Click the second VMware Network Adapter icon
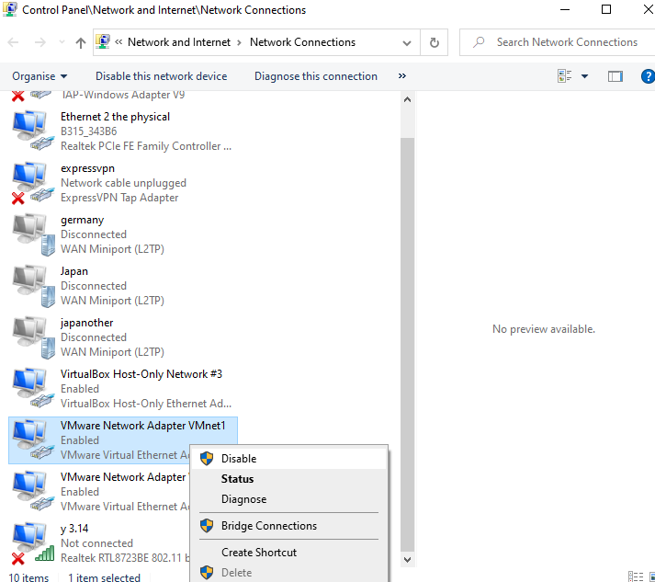The height and width of the screenshot is (582, 655). 33,491
